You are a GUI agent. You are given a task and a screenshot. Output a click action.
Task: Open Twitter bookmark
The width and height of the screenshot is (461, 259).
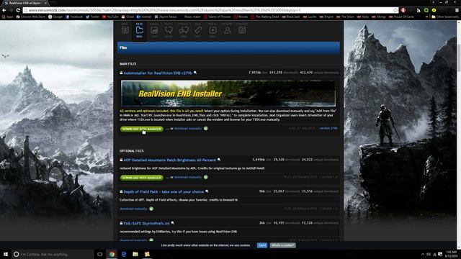pos(92,17)
